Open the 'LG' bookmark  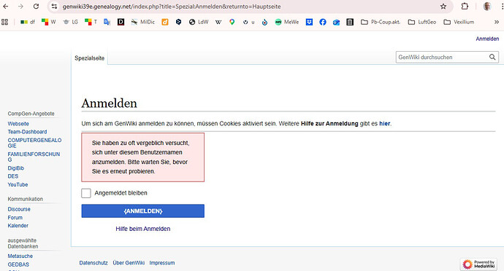70,22
